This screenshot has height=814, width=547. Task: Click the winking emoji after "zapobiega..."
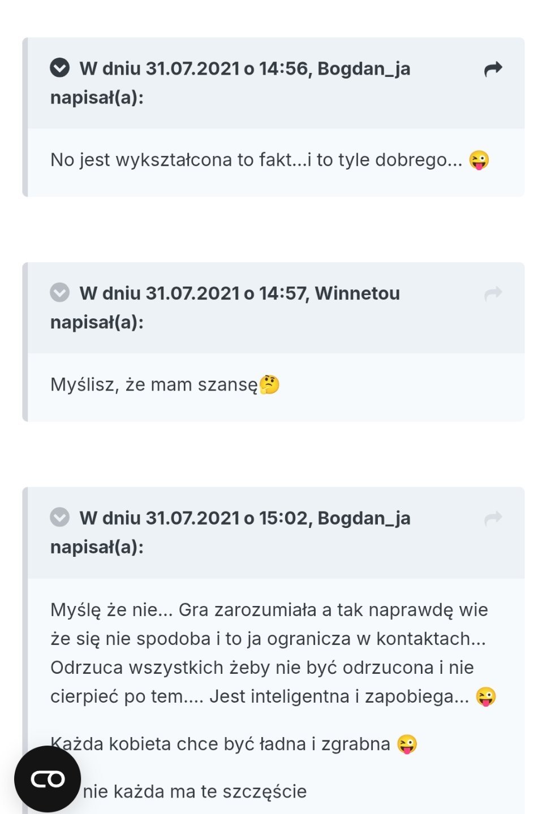[486, 696]
